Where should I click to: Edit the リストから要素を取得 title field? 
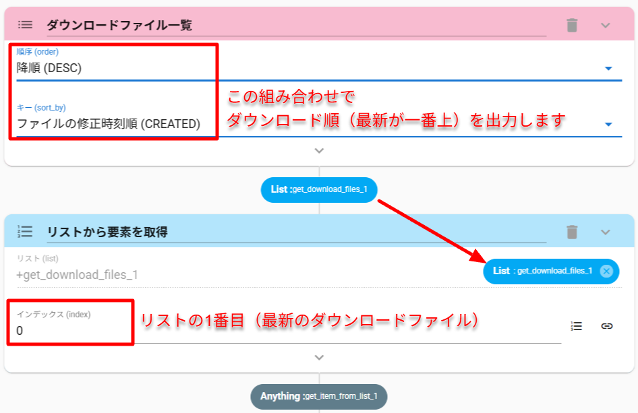click(x=295, y=232)
